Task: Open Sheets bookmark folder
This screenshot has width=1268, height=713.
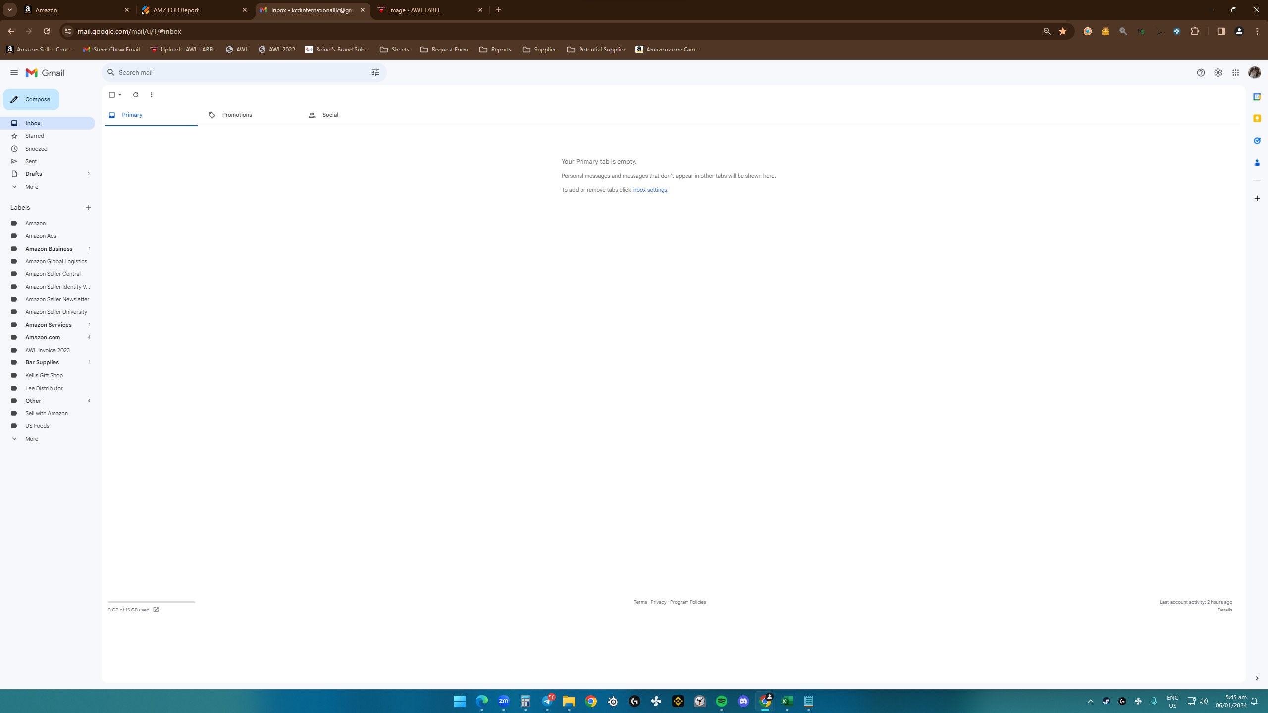Action: pos(394,50)
